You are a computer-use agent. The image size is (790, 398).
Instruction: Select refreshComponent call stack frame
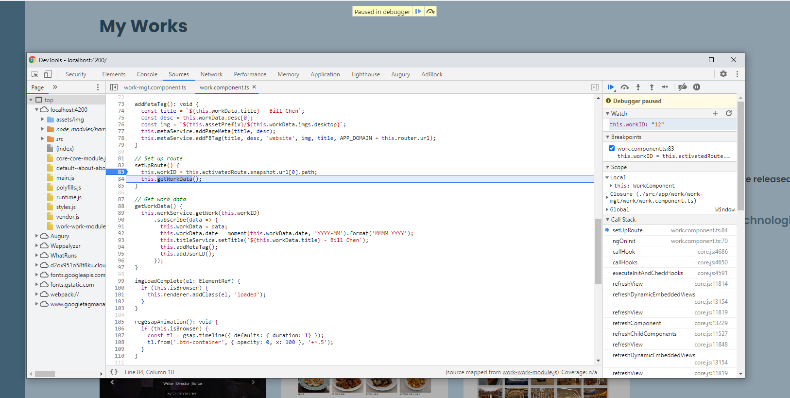click(670, 323)
